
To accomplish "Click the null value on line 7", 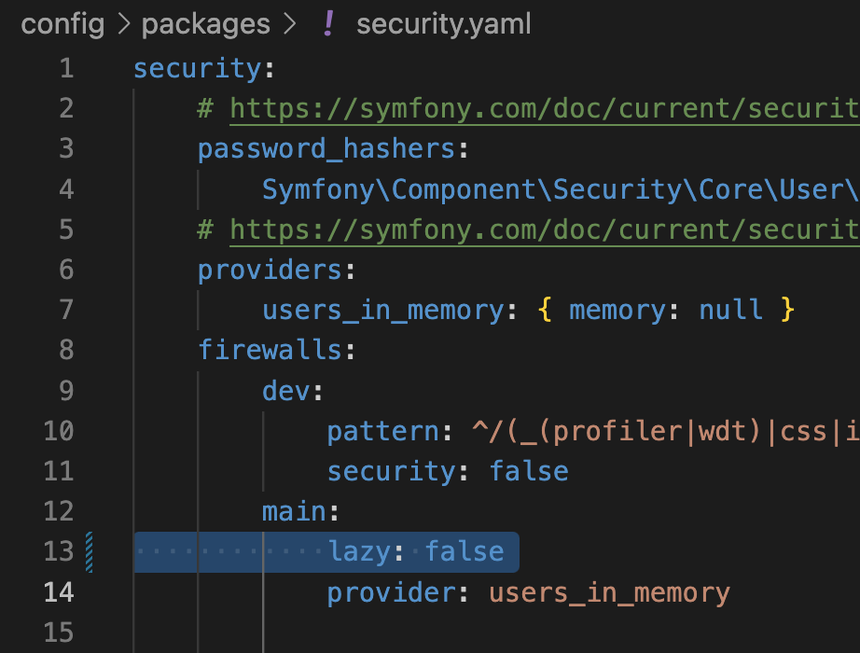I will tap(730, 310).
